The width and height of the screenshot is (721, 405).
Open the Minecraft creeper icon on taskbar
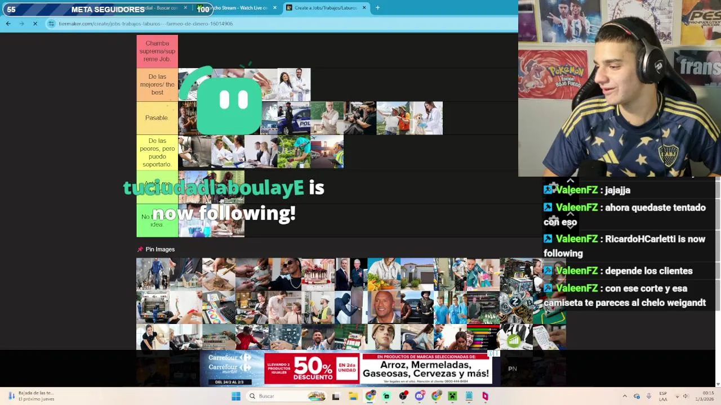pos(452,396)
